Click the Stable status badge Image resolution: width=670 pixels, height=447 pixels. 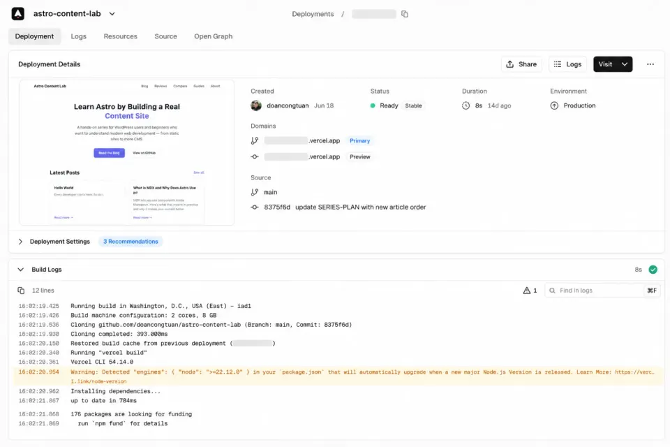[413, 105]
